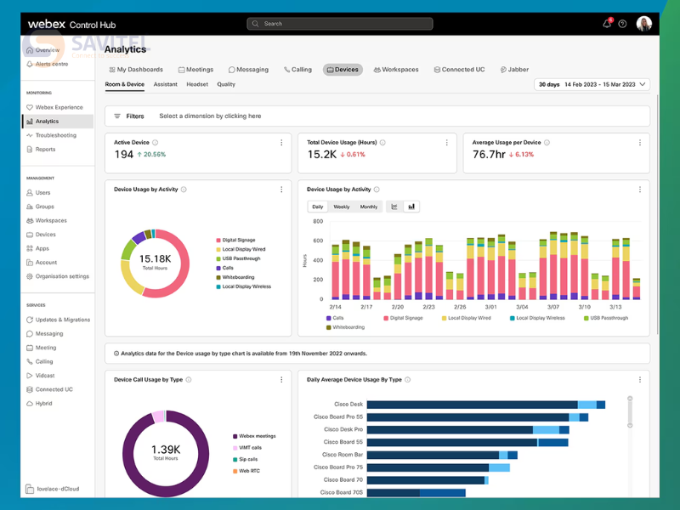The image size is (680, 510).
Task: Open the notifications bell icon
Action: click(x=607, y=24)
